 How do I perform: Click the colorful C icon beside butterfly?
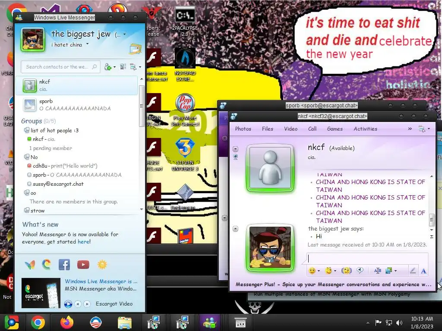47,264
